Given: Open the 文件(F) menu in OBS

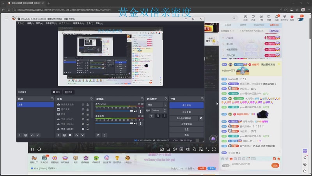Looking at the screenshot, I should click(x=21, y=23).
